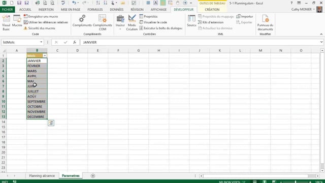Select cell JUILLET
325x183 pixels.
[37, 91]
